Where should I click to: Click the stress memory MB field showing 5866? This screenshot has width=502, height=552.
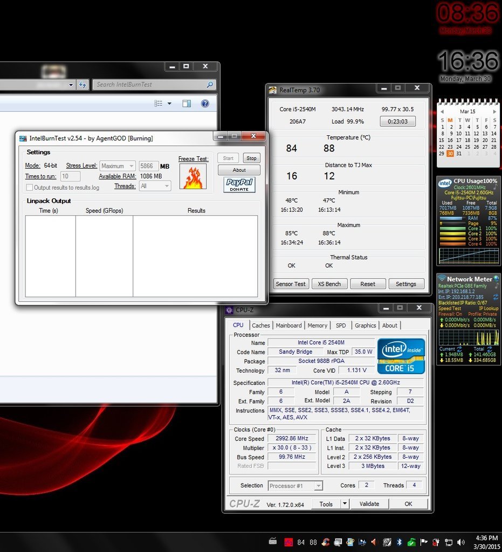[x=149, y=166]
